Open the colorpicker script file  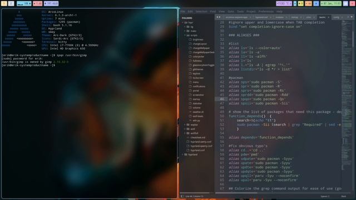(x=199, y=57)
